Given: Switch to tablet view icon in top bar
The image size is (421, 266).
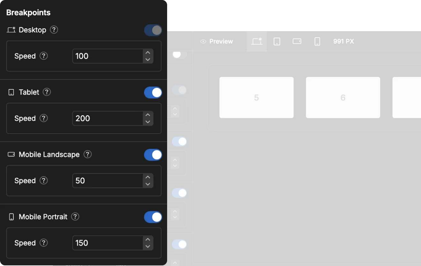Looking at the screenshot, I should (277, 41).
